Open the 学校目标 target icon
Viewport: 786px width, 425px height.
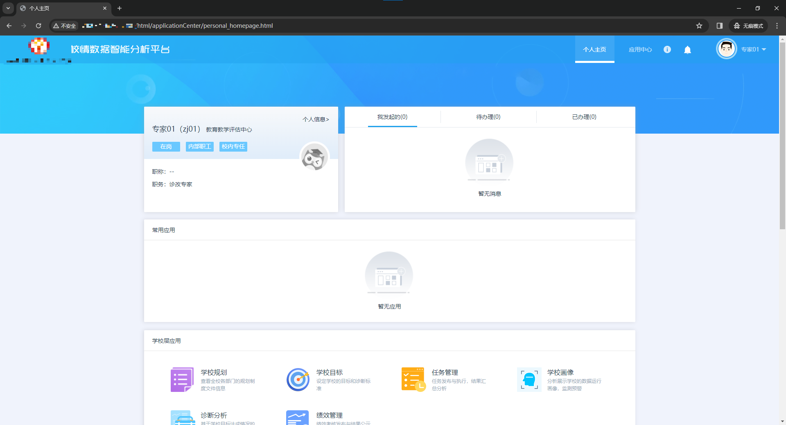(x=298, y=380)
